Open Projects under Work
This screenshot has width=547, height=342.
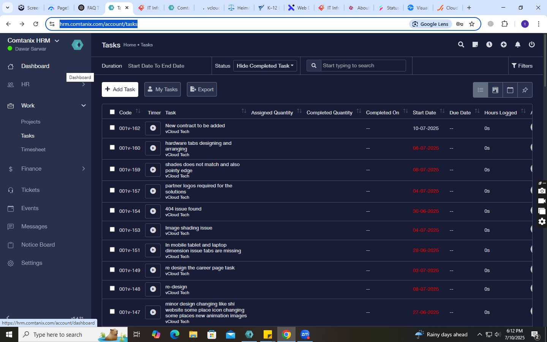coord(31,122)
